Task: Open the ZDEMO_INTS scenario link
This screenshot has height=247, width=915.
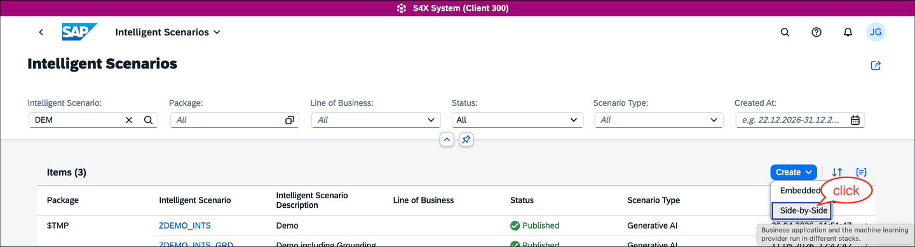Action: tap(185, 225)
